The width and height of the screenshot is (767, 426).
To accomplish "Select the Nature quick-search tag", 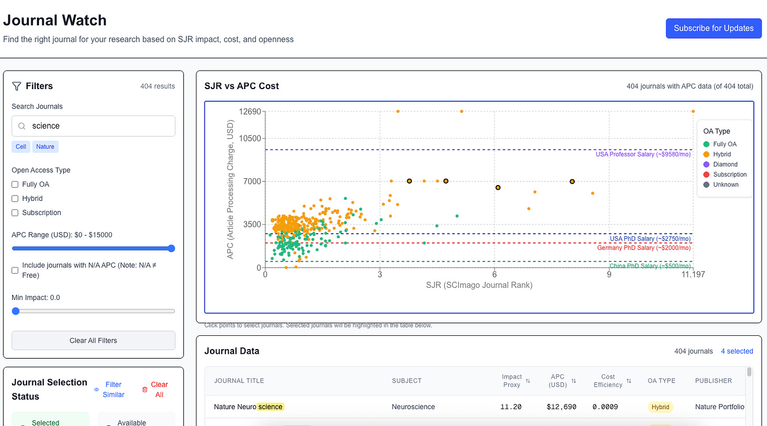I will pyautogui.click(x=45, y=147).
